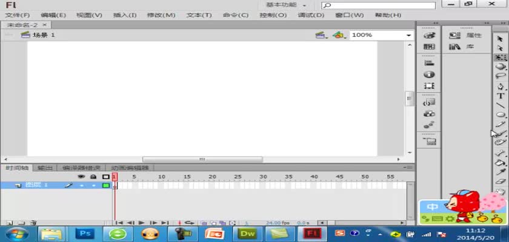The height and width of the screenshot is (242, 509).
Task: Select the Pen tool
Action: pos(501,86)
